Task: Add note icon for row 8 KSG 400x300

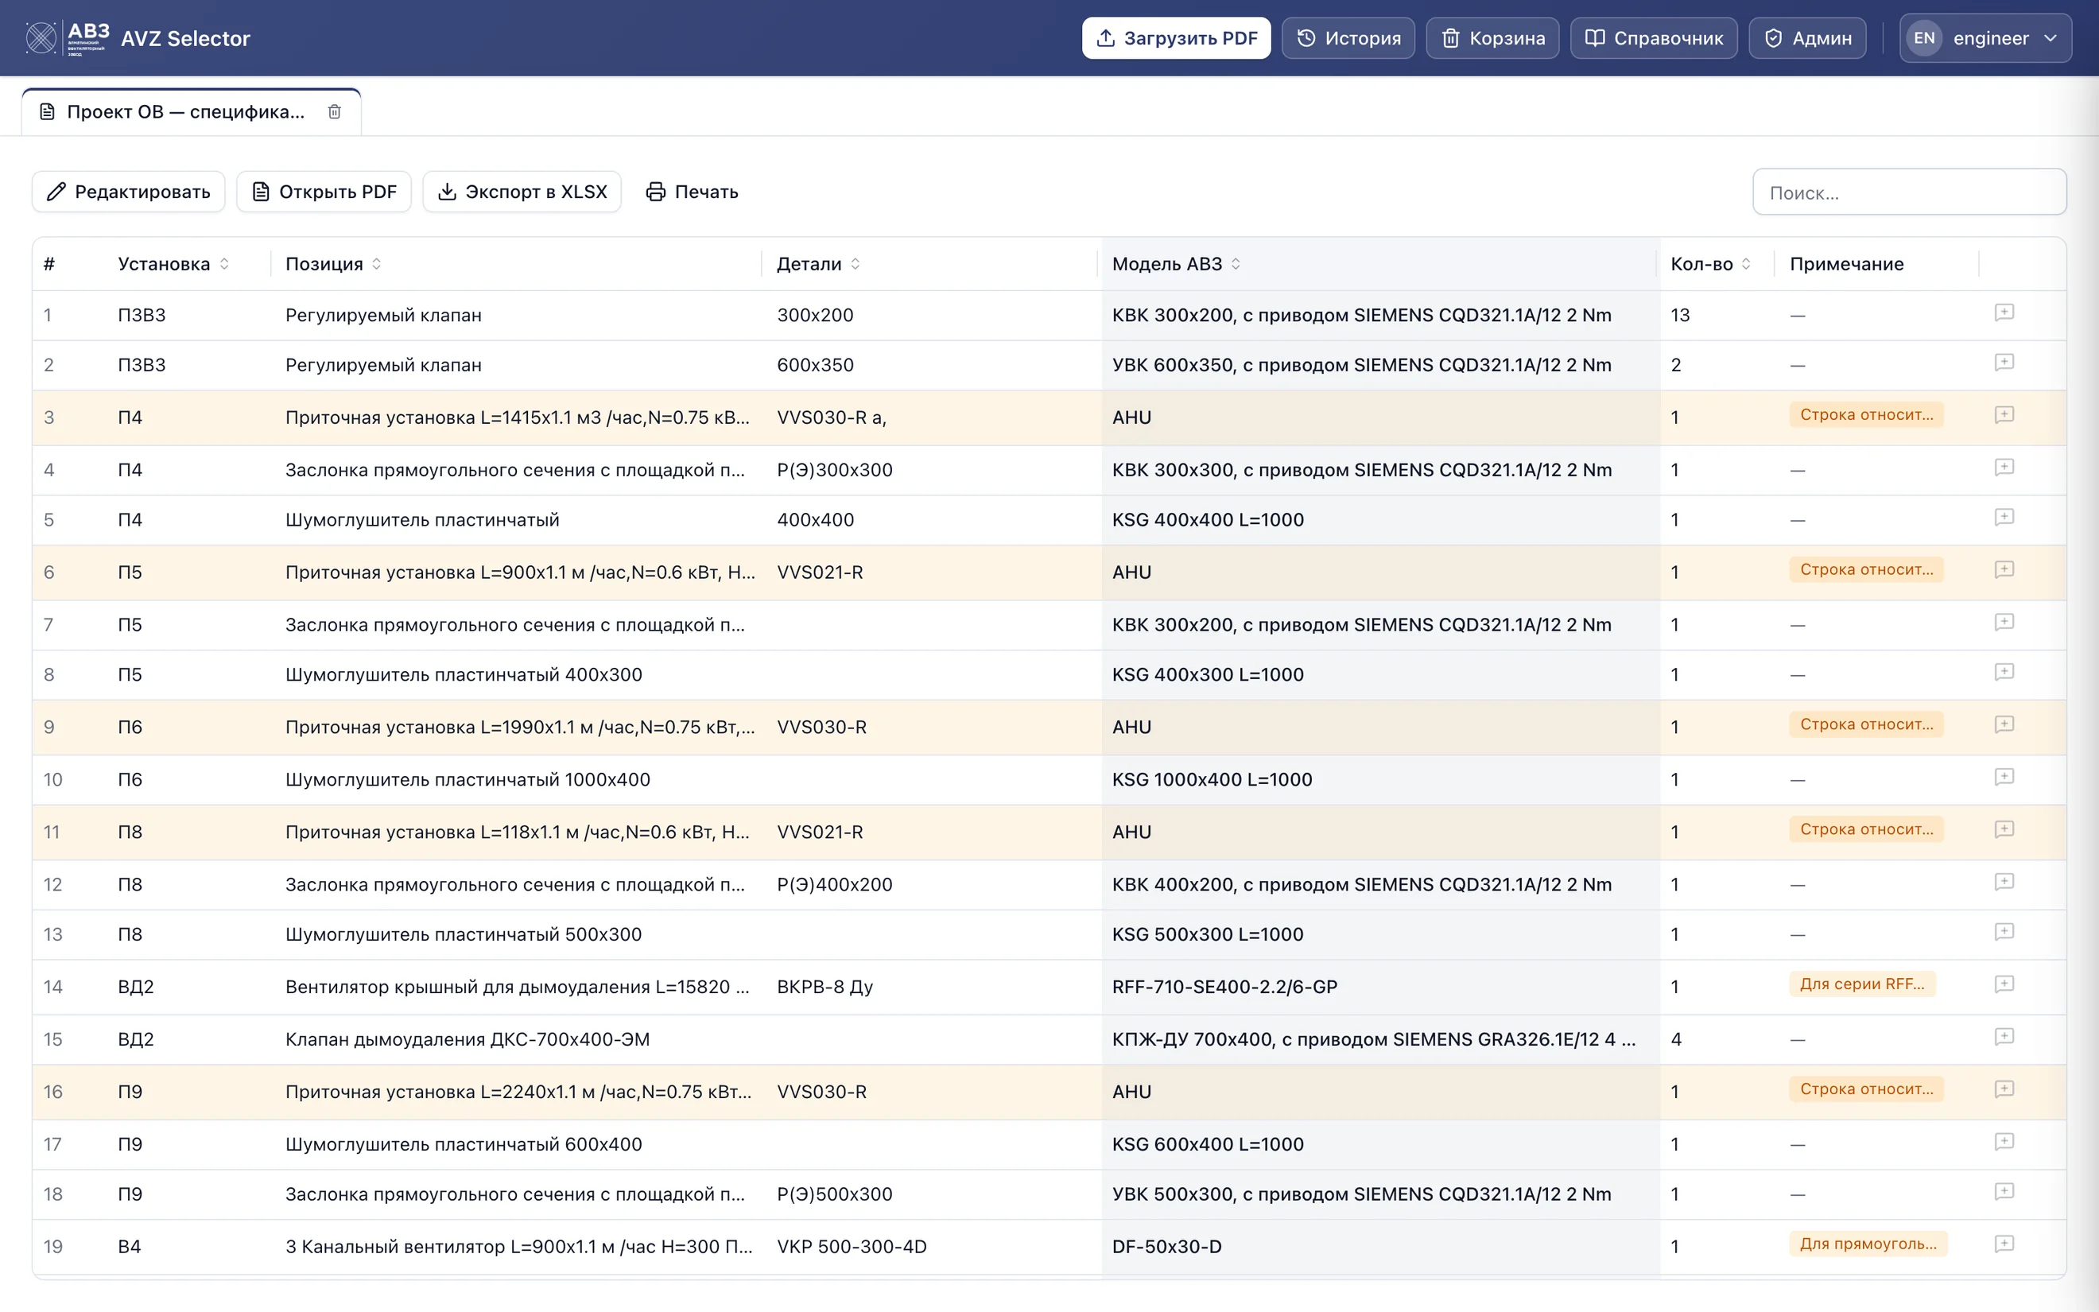Action: point(2004,672)
